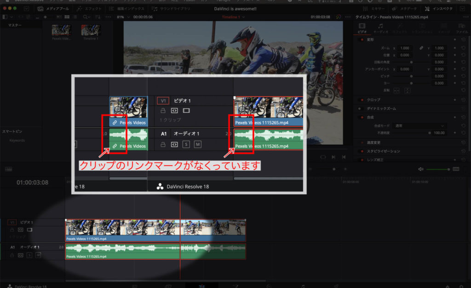Click the ズーム X value field
471x288 pixels.
[x=405, y=48]
